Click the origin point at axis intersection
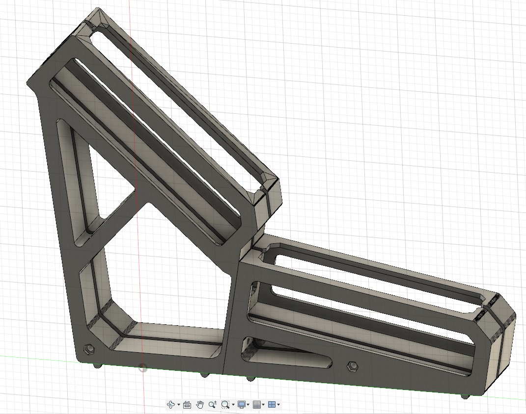526x414 pixels. (x=143, y=367)
